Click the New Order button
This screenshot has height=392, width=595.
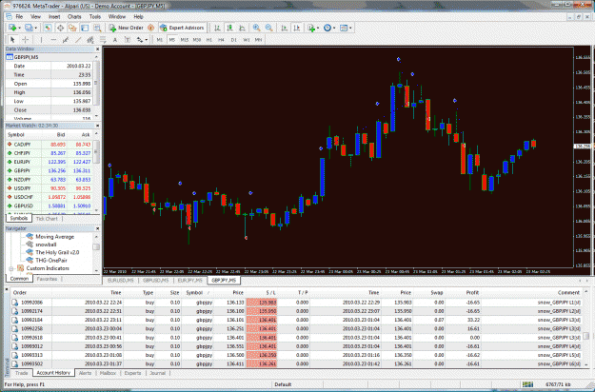(127, 28)
